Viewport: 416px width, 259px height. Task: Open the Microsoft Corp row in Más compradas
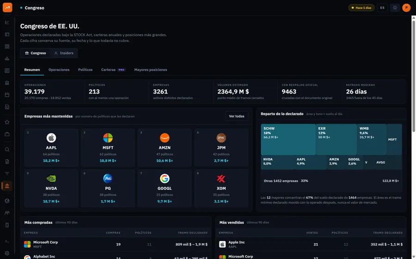116,244
